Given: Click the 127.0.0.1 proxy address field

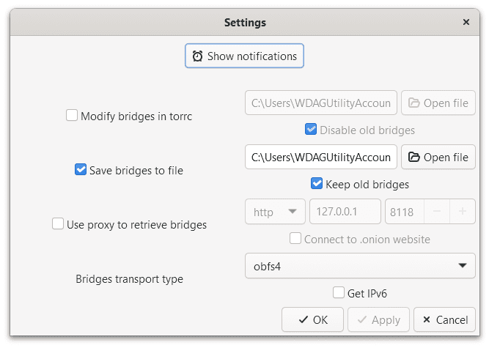Looking at the screenshot, I should [x=345, y=212].
